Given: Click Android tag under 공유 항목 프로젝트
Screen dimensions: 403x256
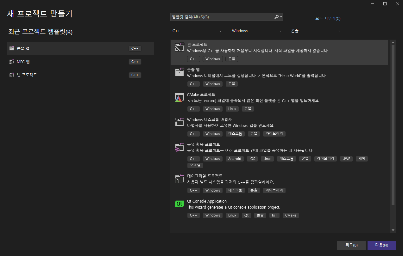Looking at the screenshot, I should (235, 159).
